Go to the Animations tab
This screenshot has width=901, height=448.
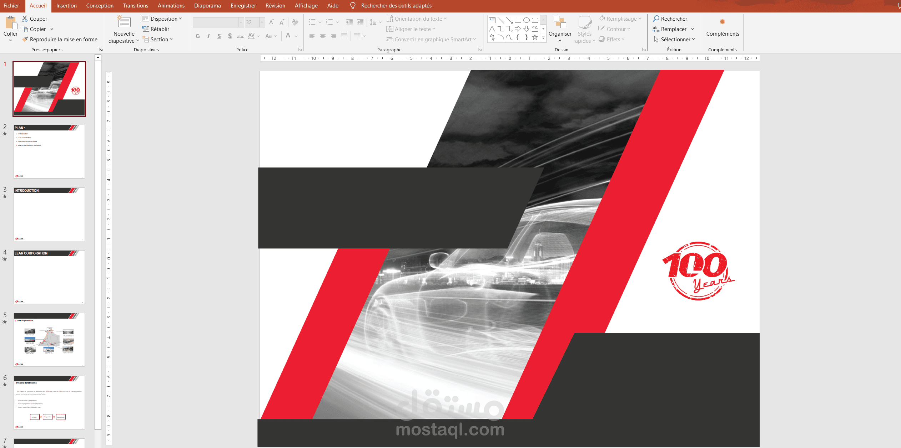point(171,6)
